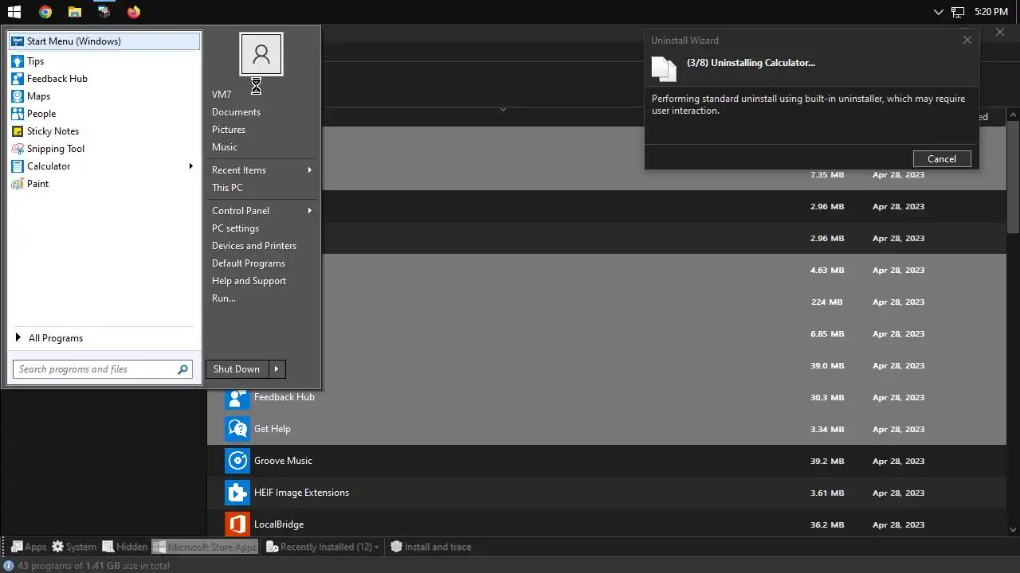
Task: Open the Run... dialog
Action: [x=224, y=298]
